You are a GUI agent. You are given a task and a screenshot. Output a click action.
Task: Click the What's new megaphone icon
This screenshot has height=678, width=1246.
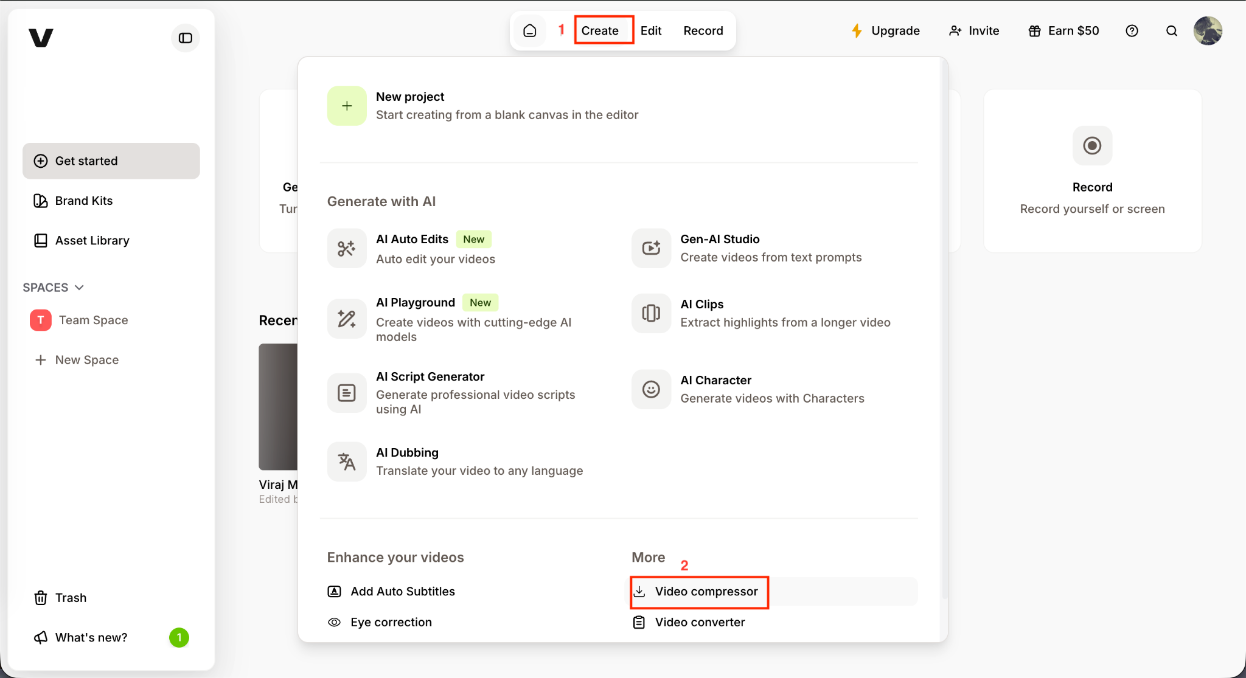[x=41, y=637]
